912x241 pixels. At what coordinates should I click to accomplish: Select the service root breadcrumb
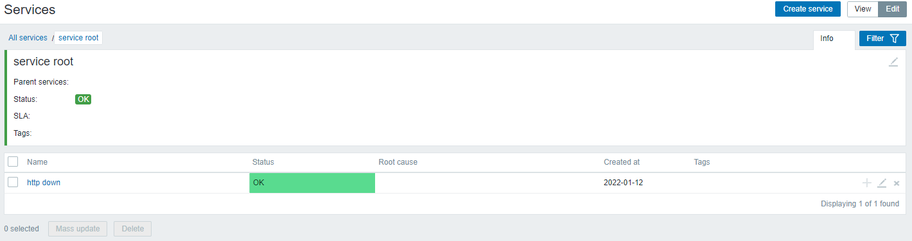coord(78,38)
